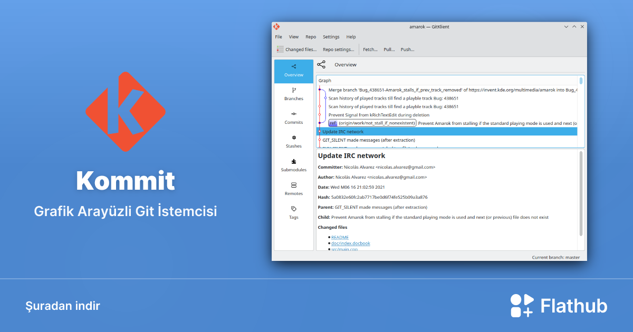Screen dimensions: 633x332
Task: Open the README changed file
Action: 339,237
